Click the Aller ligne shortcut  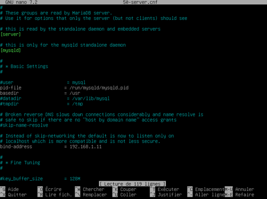click(x=206, y=195)
